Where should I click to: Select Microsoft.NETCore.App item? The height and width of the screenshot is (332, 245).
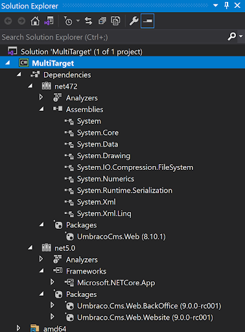pos(116,283)
